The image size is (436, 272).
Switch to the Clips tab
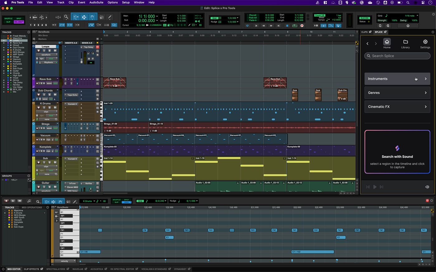(366, 32)
